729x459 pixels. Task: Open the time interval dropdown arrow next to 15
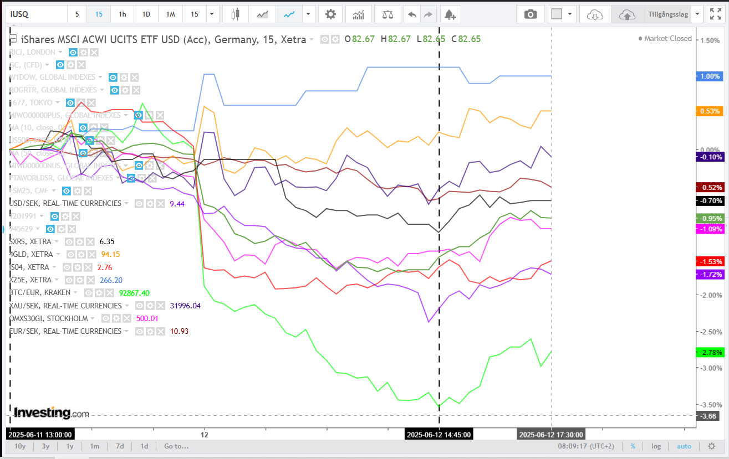212,14
